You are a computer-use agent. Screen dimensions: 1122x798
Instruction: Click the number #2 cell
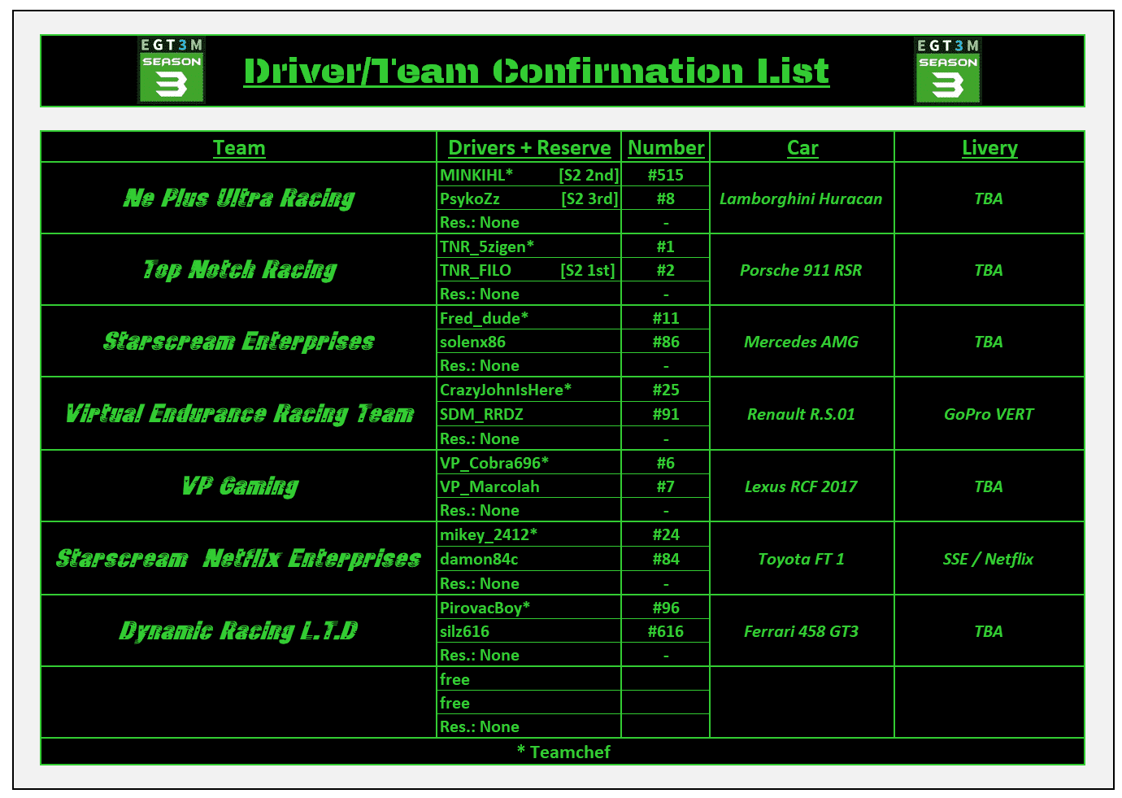point(666,270)
